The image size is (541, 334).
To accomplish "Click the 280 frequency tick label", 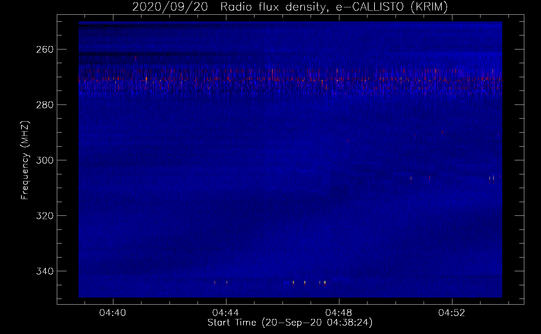I will pyautogui.click(x=44, y=105).
